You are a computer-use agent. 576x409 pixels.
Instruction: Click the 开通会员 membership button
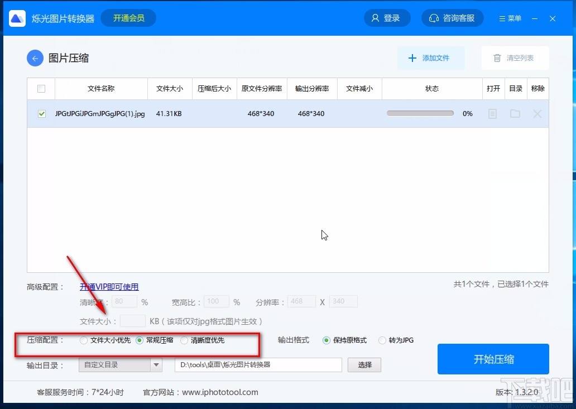[128, 18]
